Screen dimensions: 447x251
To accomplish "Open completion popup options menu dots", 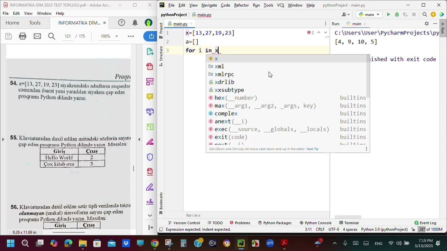I will 366,149.
